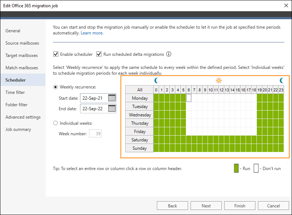Click the white Don't run legend swatch
The width and height of the screenshot is (292, 215).
click(256, 168)
